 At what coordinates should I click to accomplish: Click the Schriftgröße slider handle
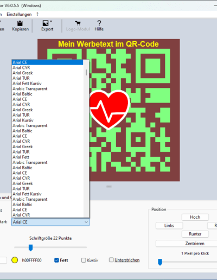(x=31, y=247)
